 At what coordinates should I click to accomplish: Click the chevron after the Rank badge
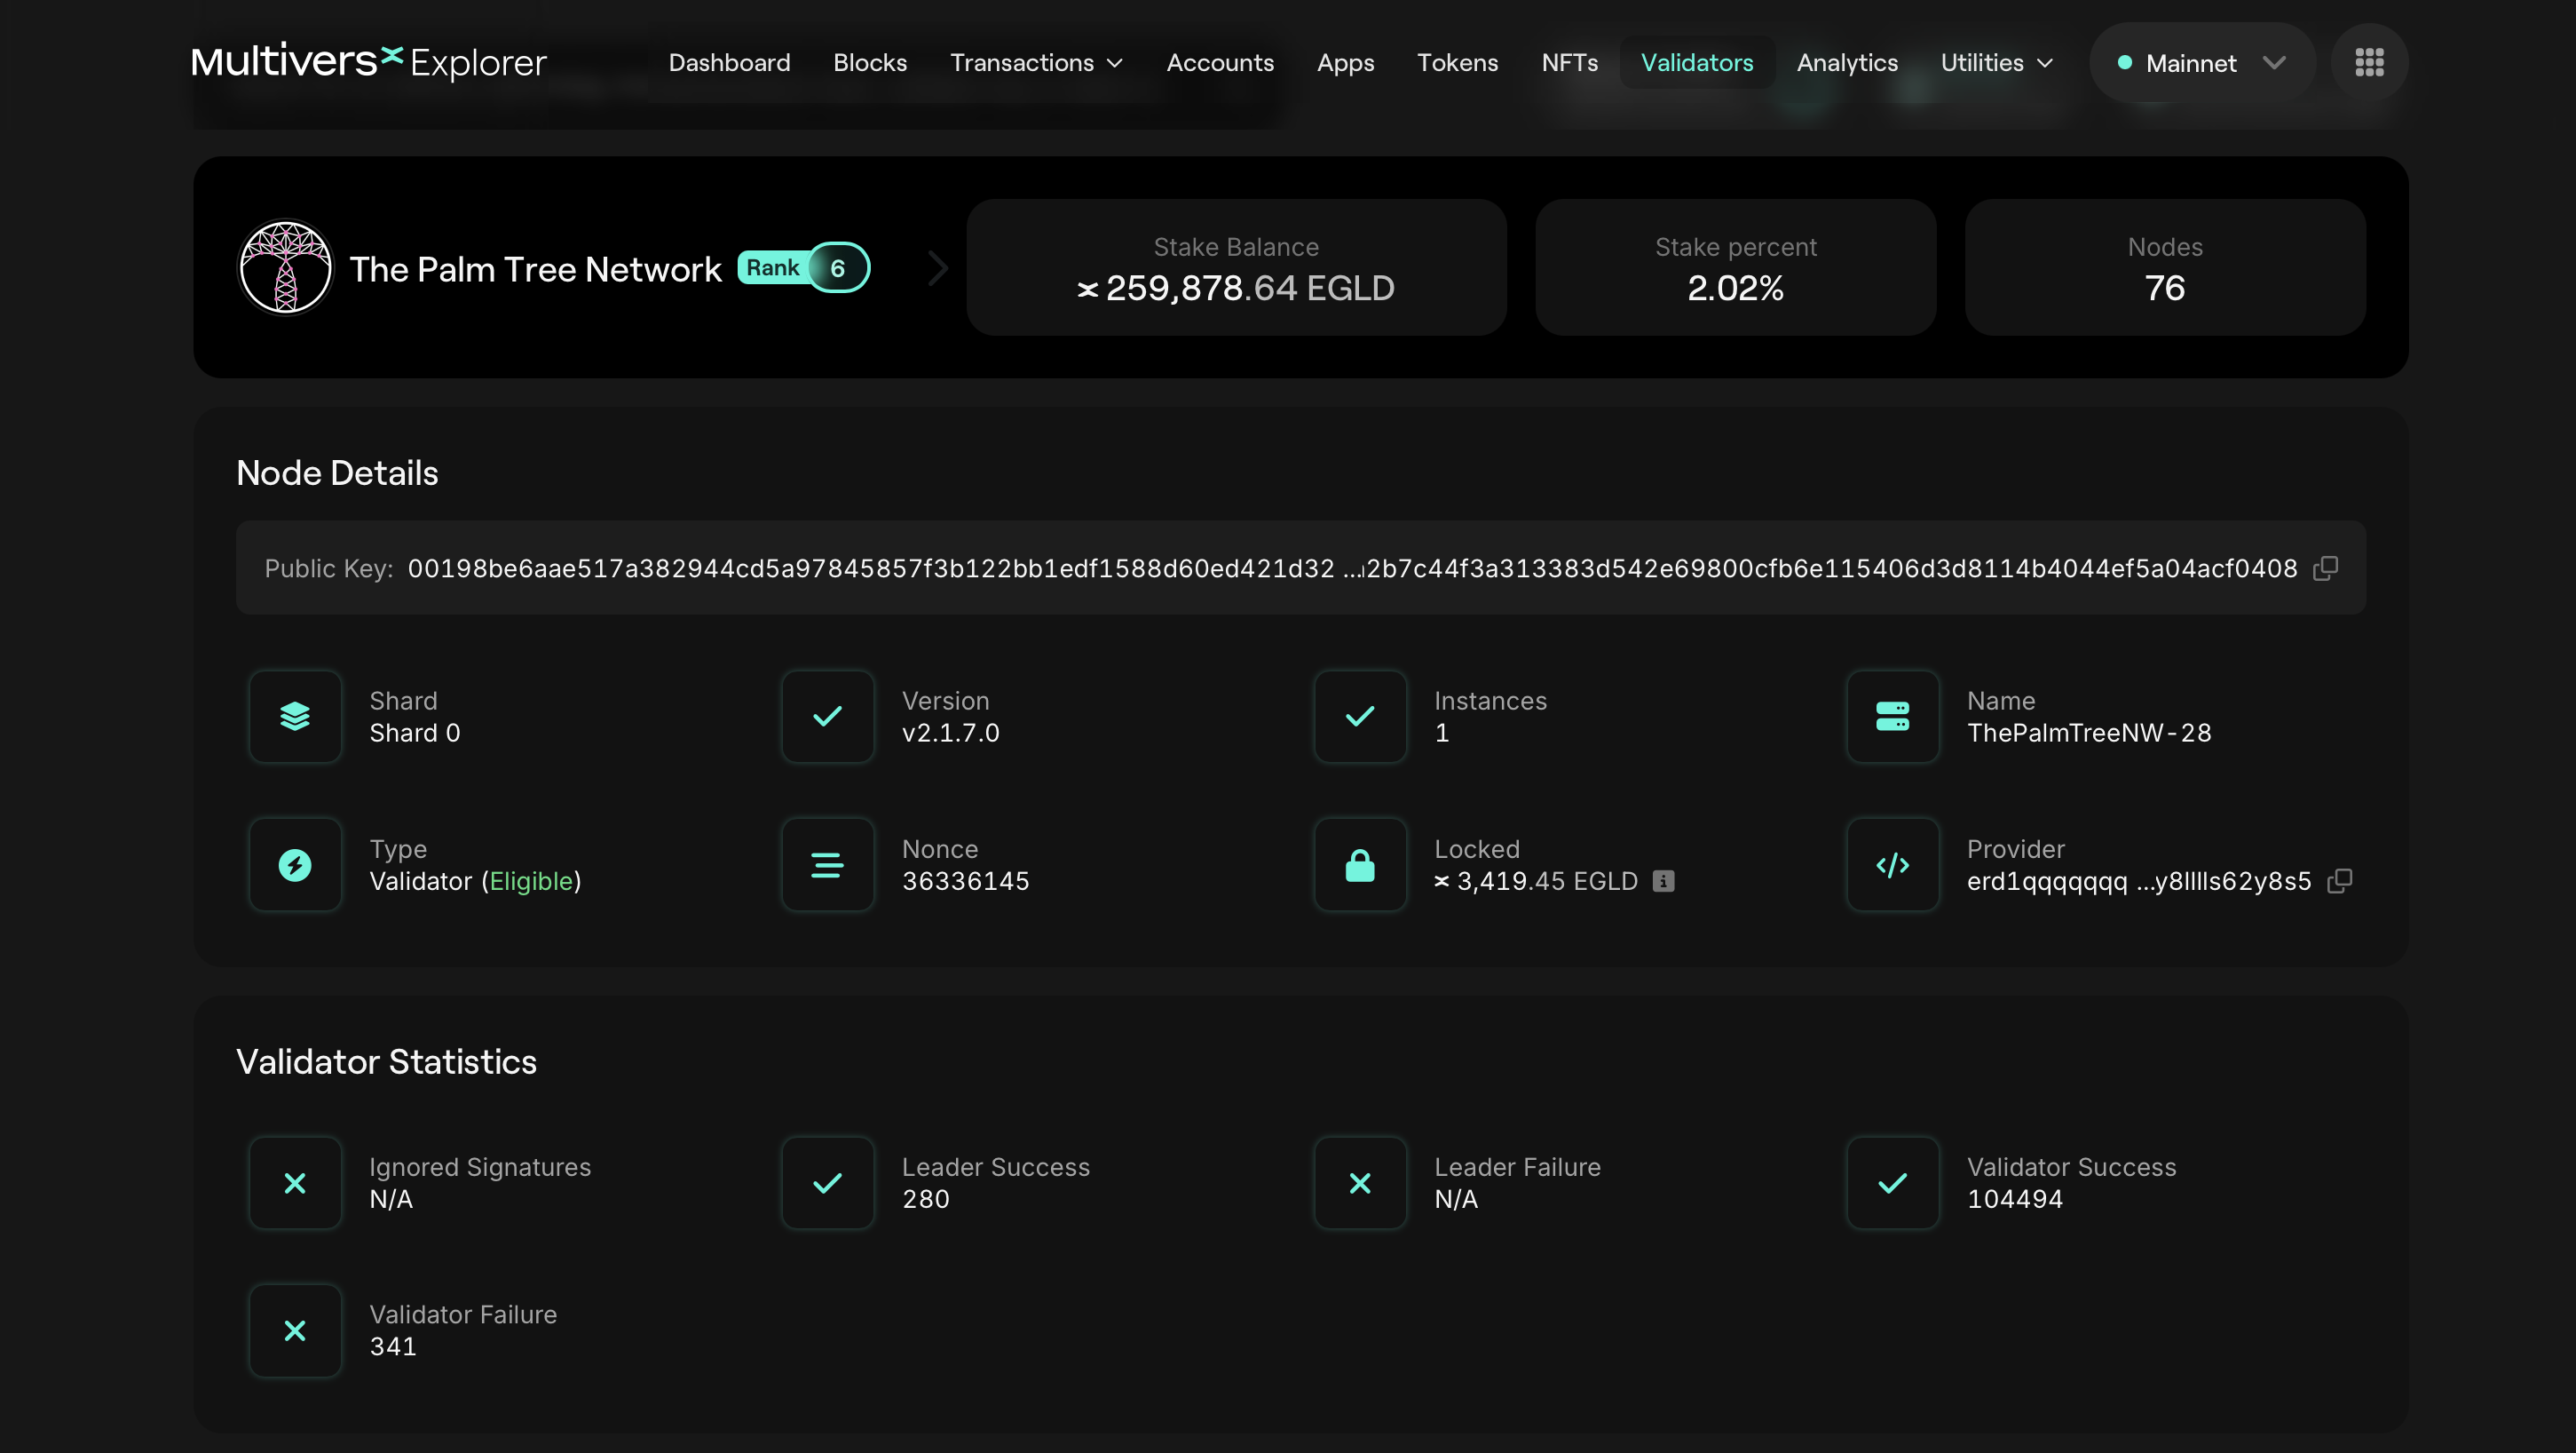[937, 267]
